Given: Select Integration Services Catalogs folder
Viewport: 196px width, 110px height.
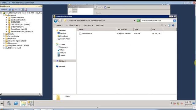Looking at the screenshot, I should coord(18,46).
